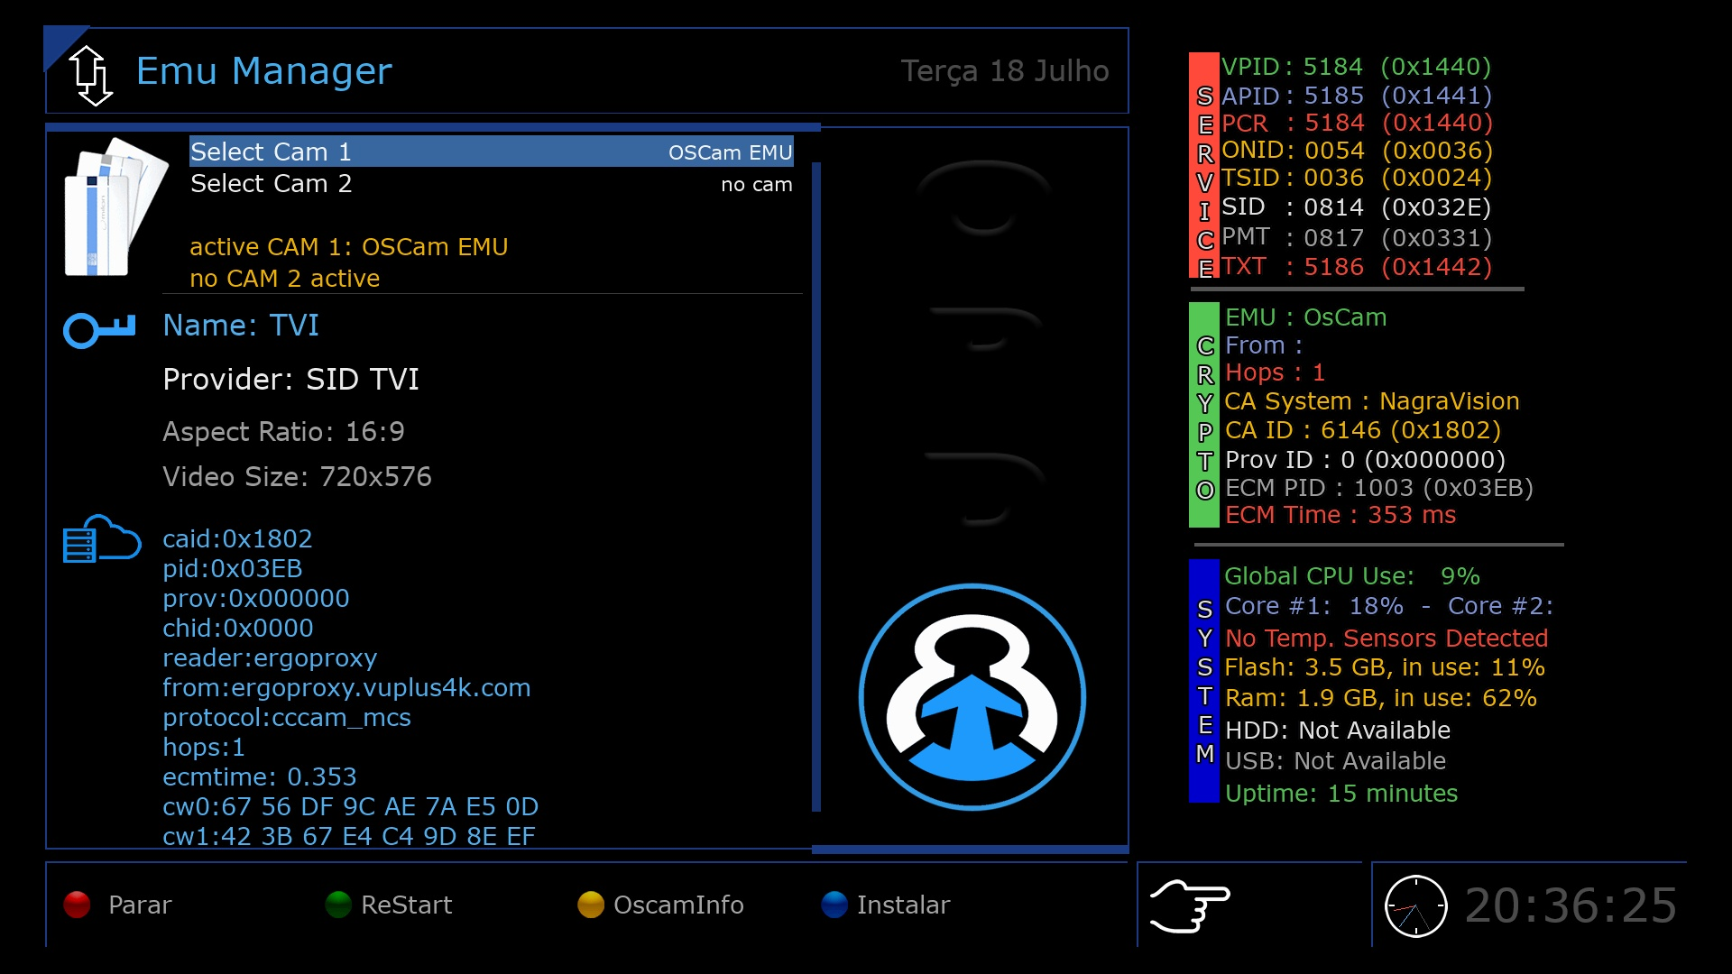
Task: Click No Temp. Sensors Detected entry
Action: click(x=1387, y=639)
